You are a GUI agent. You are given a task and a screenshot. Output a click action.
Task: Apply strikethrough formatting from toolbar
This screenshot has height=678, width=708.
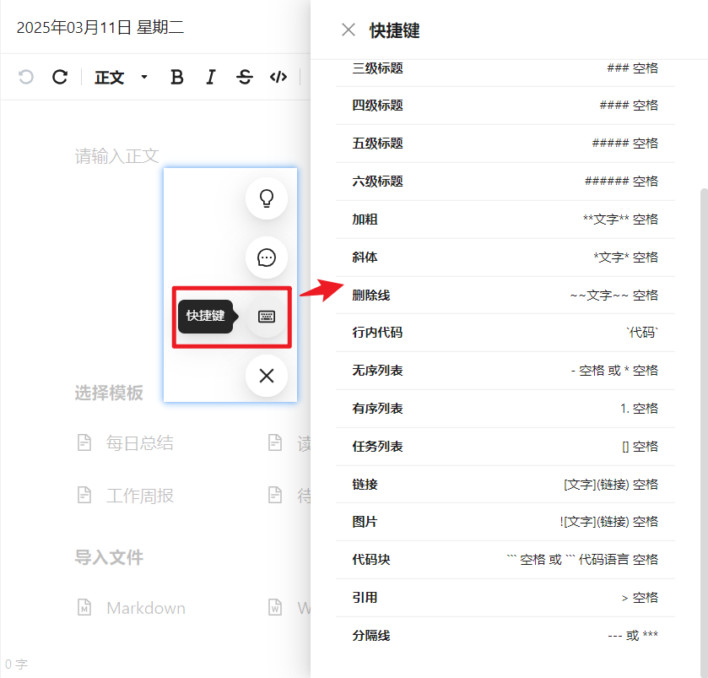244,77
